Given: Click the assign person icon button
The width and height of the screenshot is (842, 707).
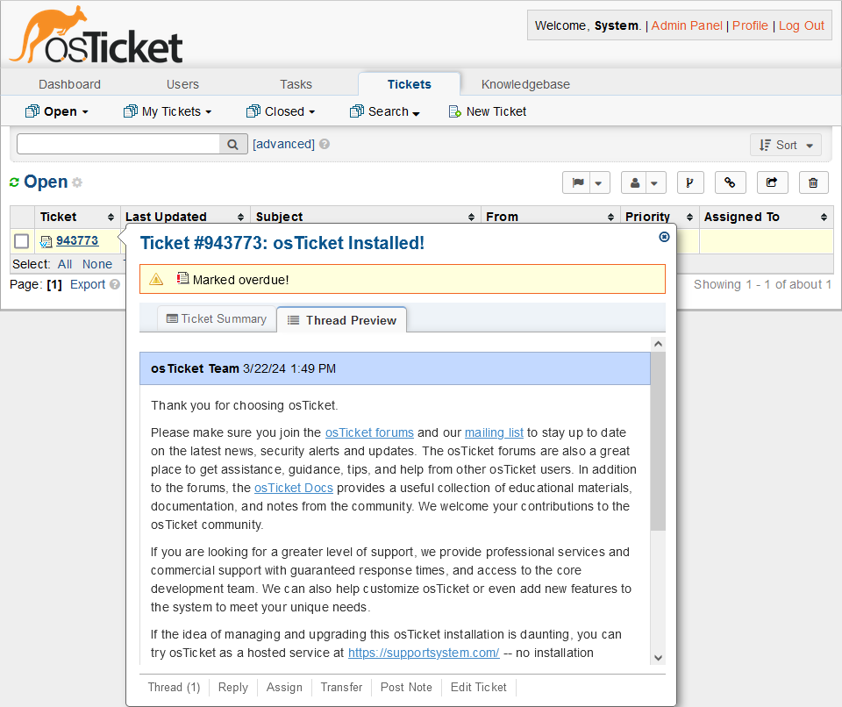Looking at the screenshot, I should 635,182.
